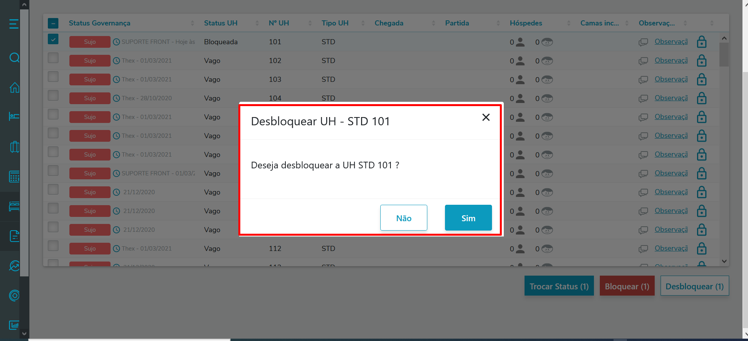Open the search icon in sidebar
Viewport: 748px width, 341px height.
14,58
